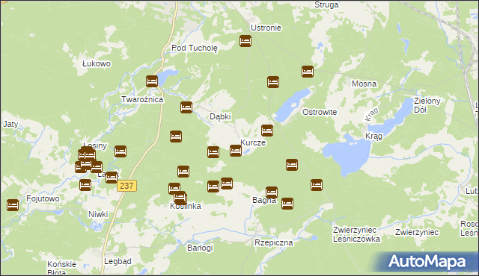The height and width of the screenshot is (276, 479).
Task: Click the Struga place name
Action: (x=326, y=5)
